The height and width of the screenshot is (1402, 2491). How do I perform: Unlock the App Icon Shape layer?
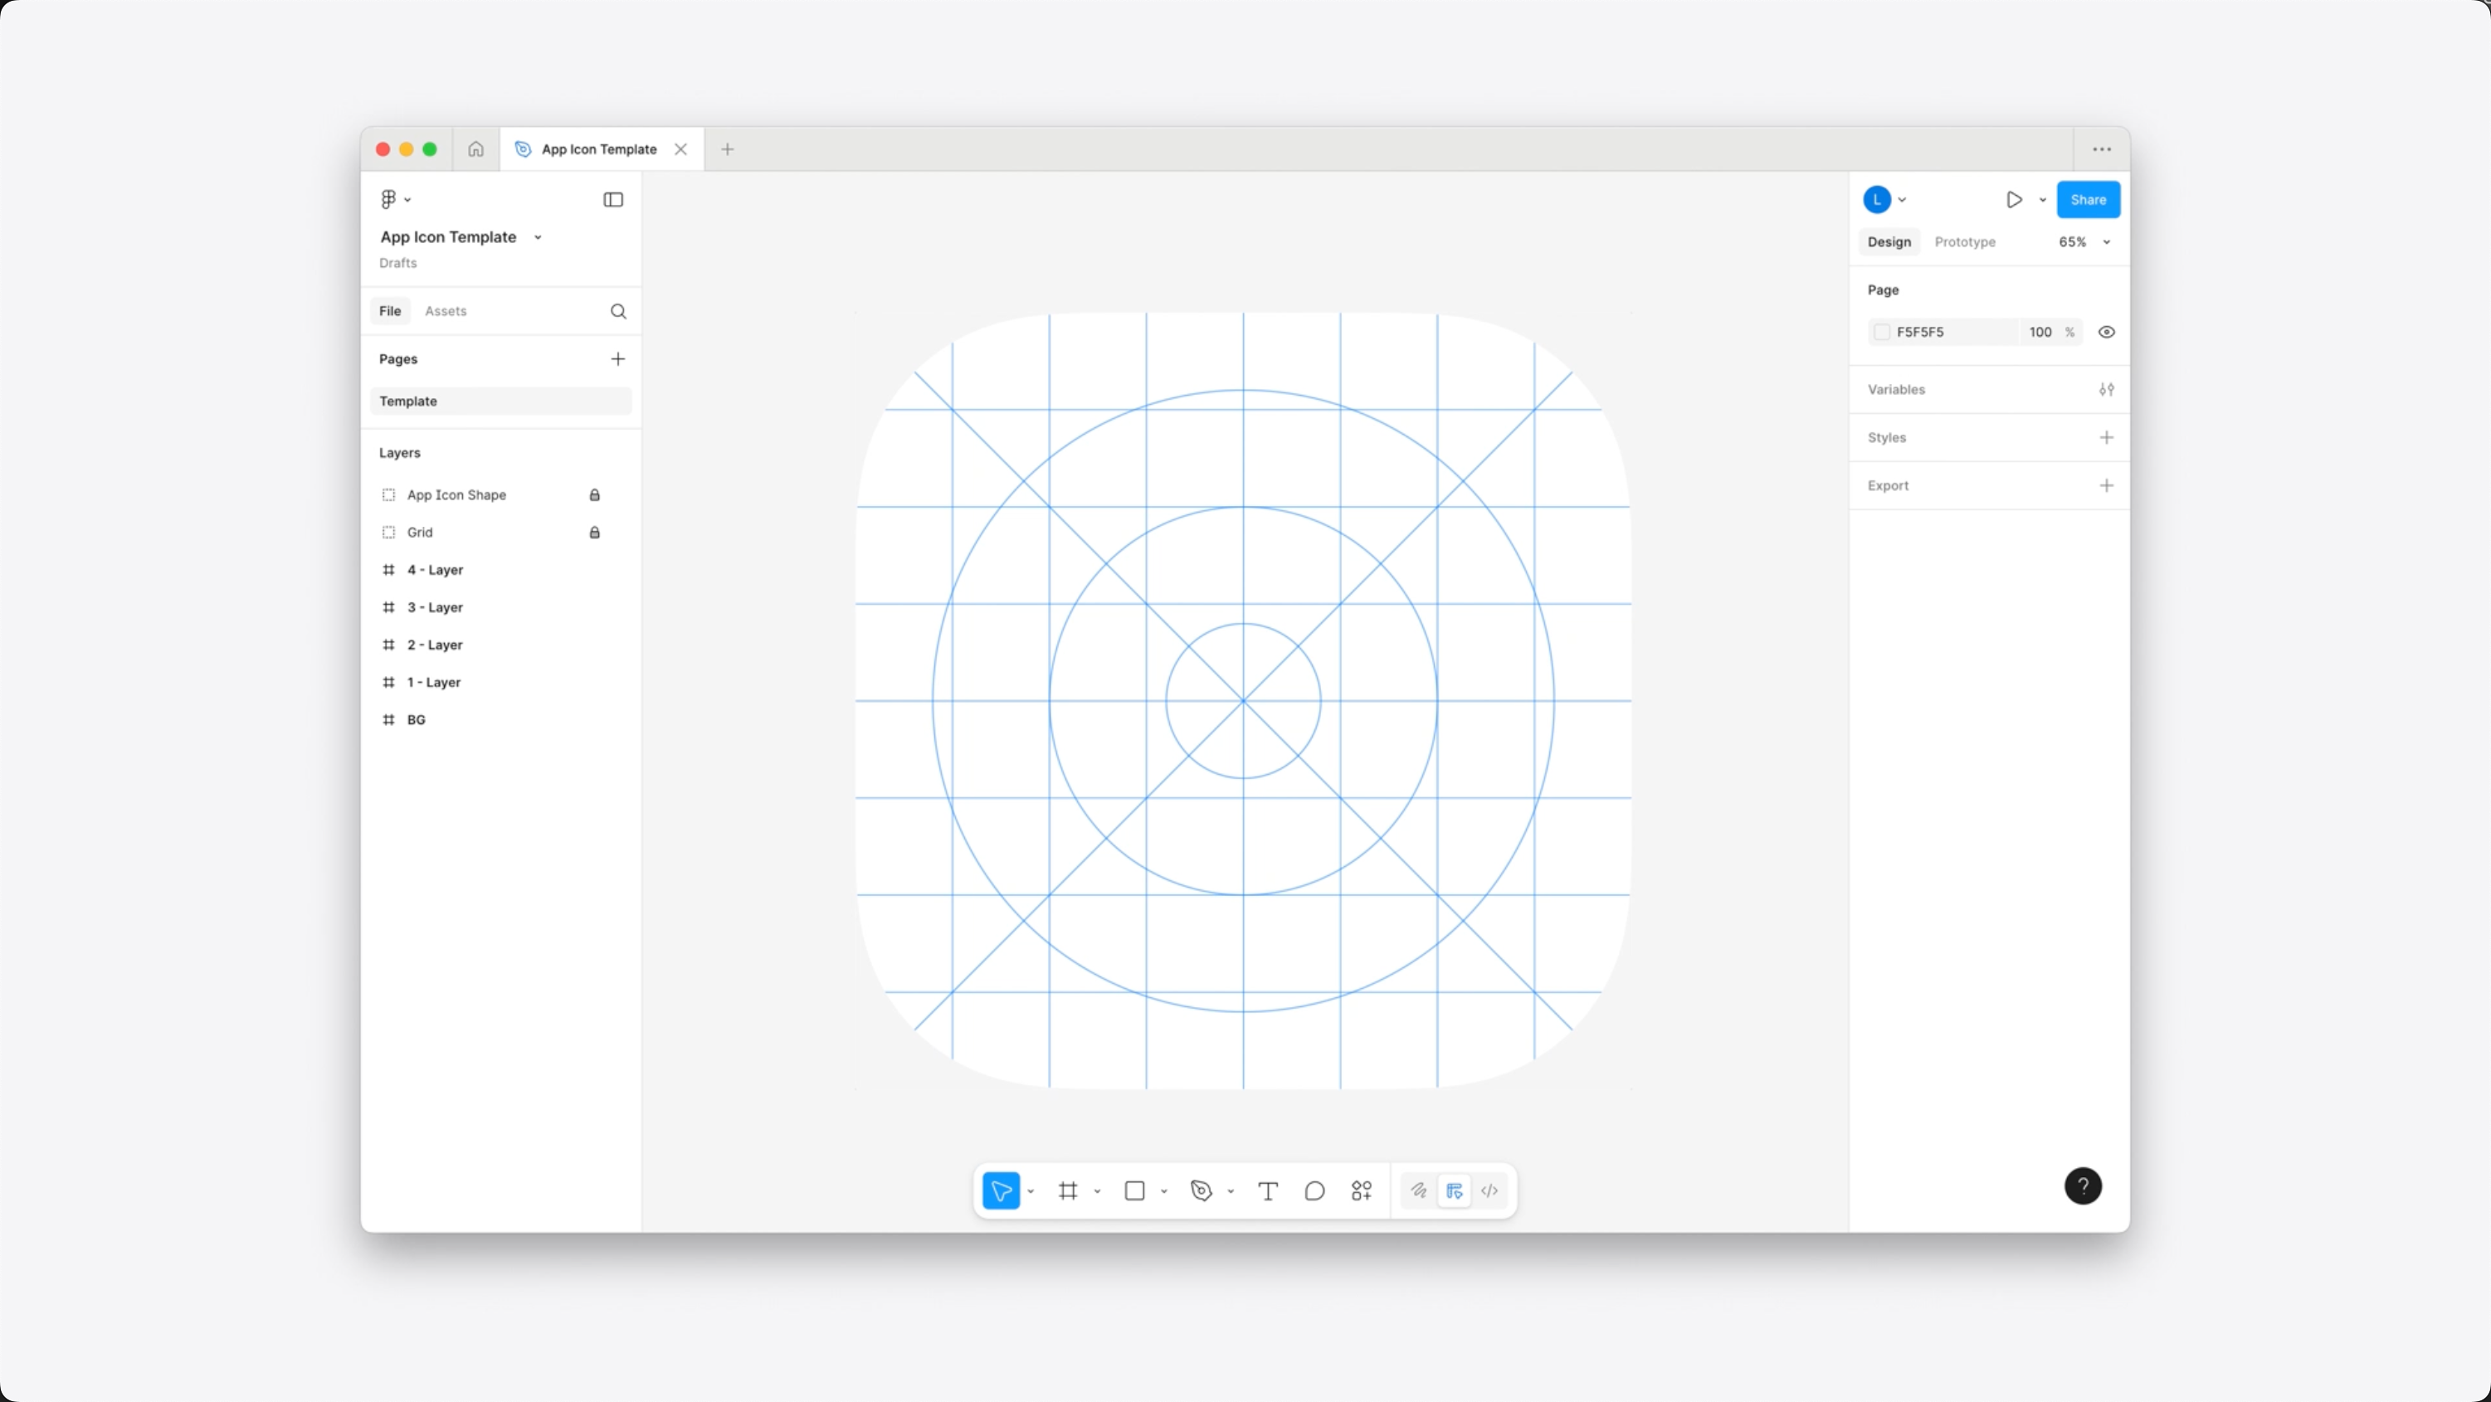(x=595, y=494)
